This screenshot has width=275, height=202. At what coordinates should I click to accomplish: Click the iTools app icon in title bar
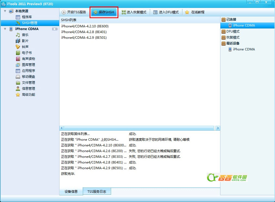pos(3,4)
